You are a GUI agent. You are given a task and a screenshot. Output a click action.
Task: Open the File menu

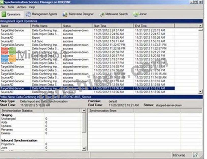[3, 7]
